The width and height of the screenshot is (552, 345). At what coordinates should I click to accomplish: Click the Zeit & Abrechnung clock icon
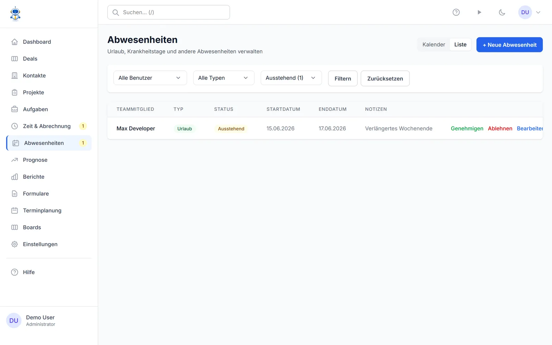point(14,126)
